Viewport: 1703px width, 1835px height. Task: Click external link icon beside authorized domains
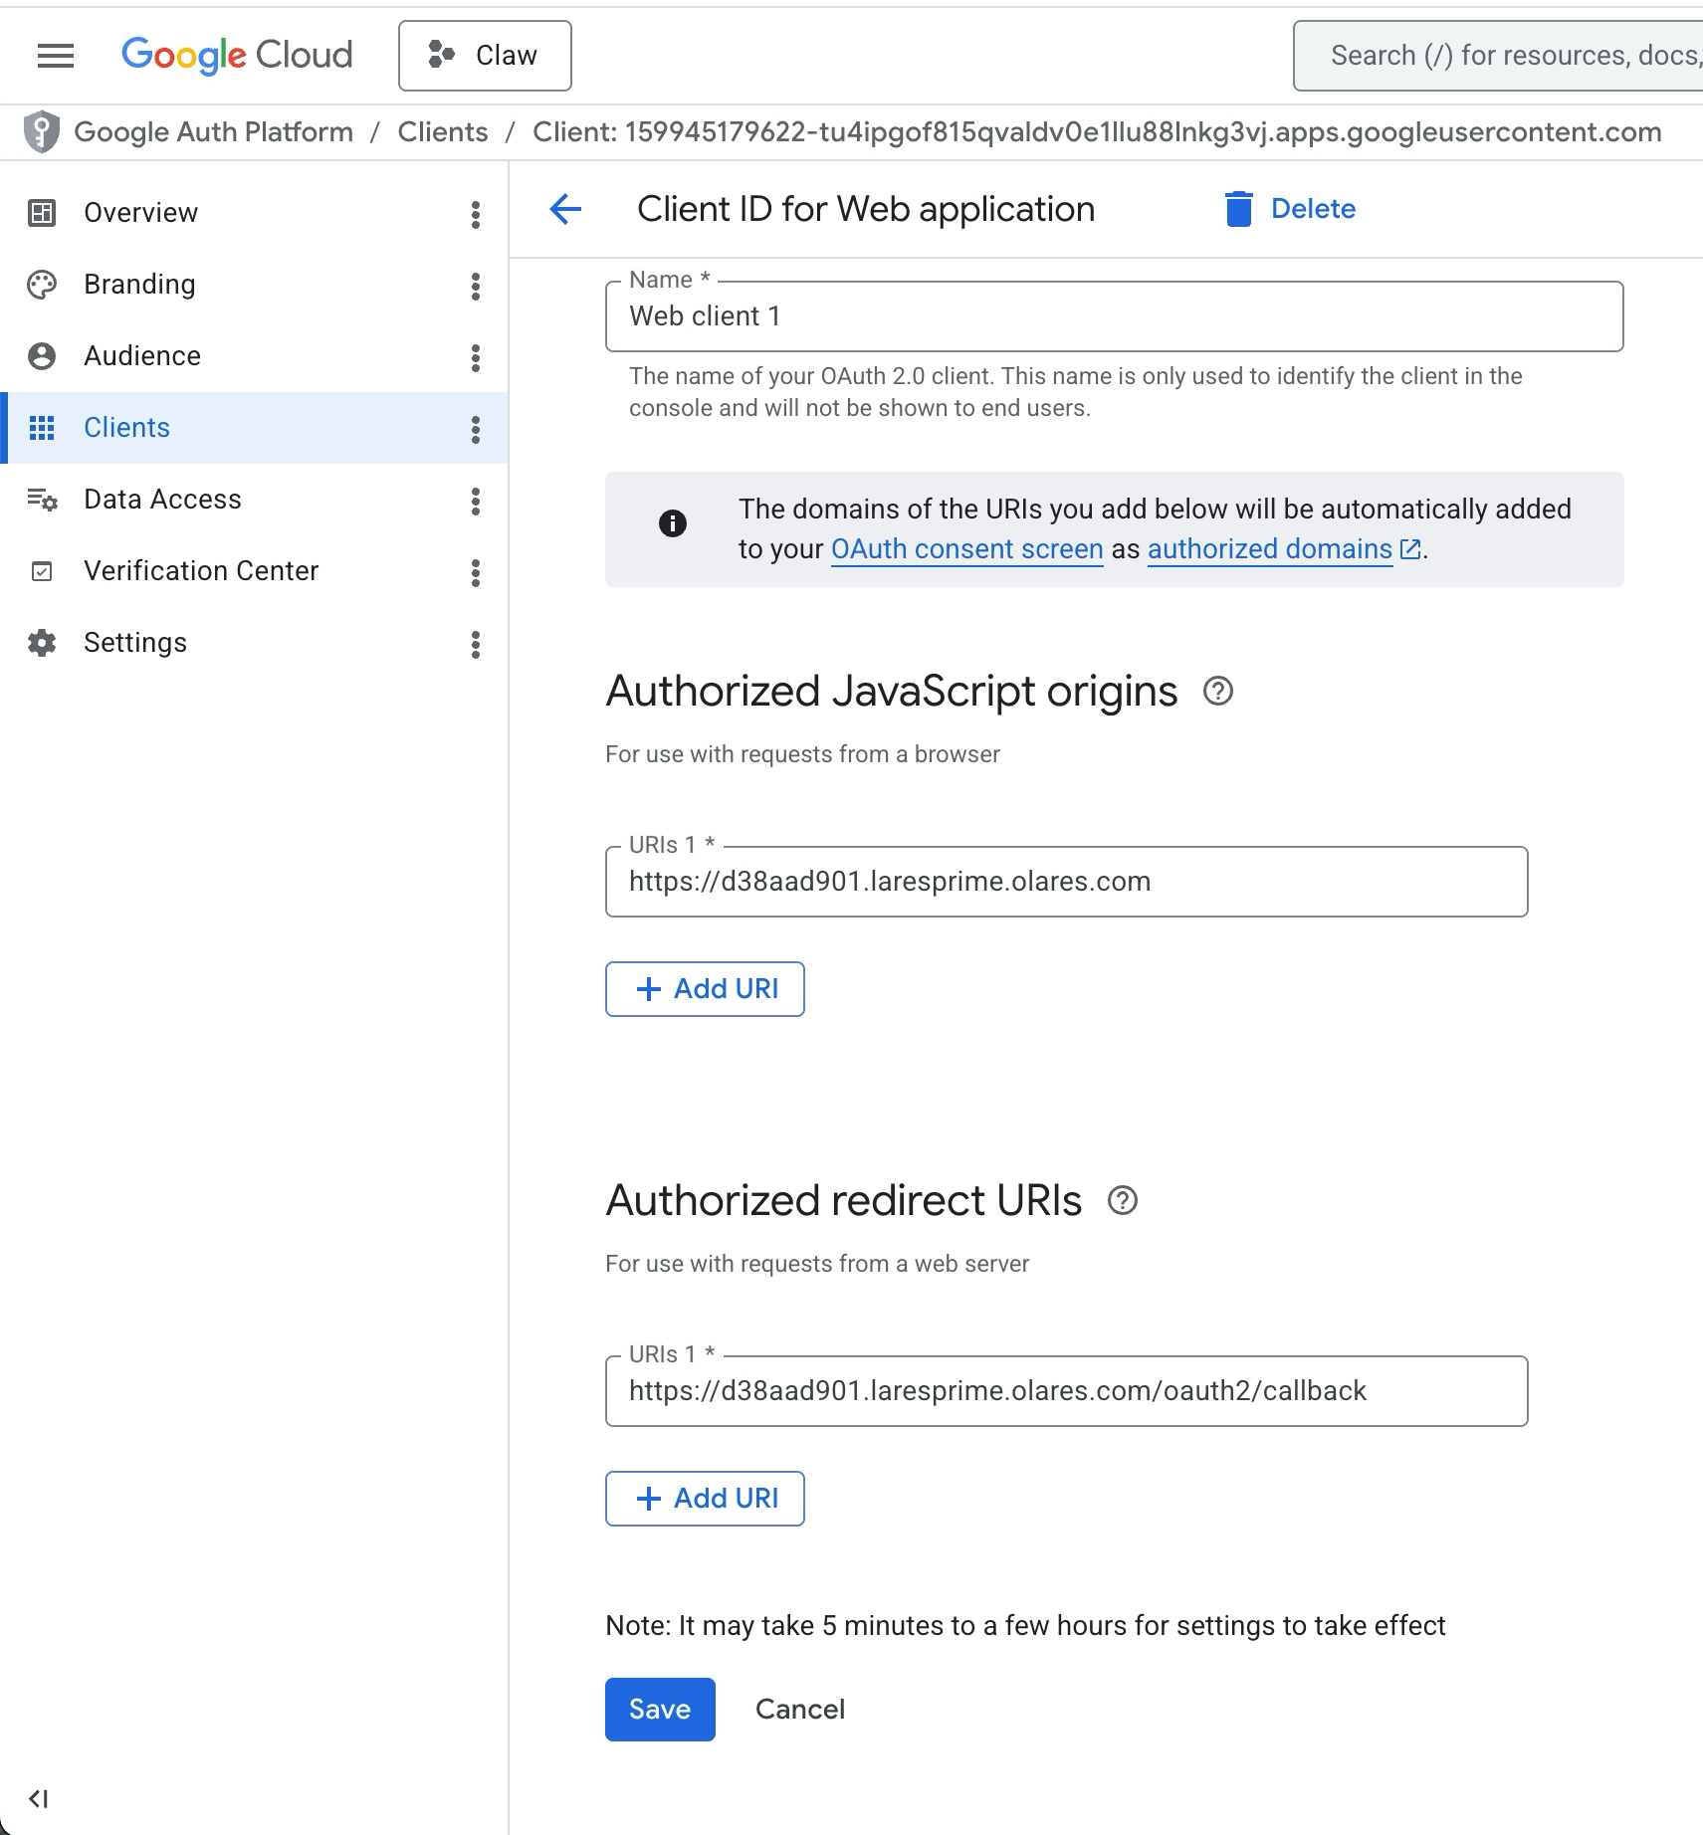coord(1409,549)
